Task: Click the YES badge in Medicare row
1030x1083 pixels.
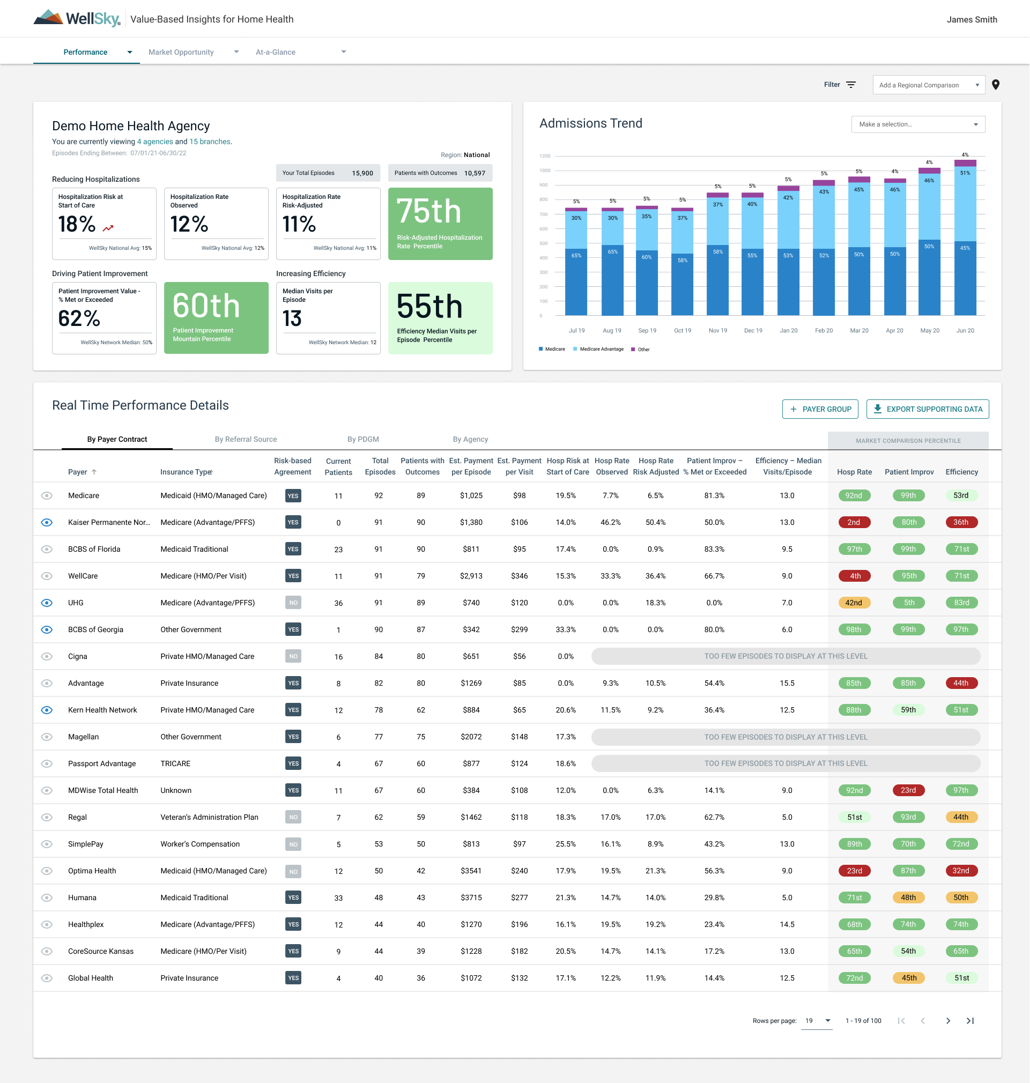Action: tap(293, 496)
